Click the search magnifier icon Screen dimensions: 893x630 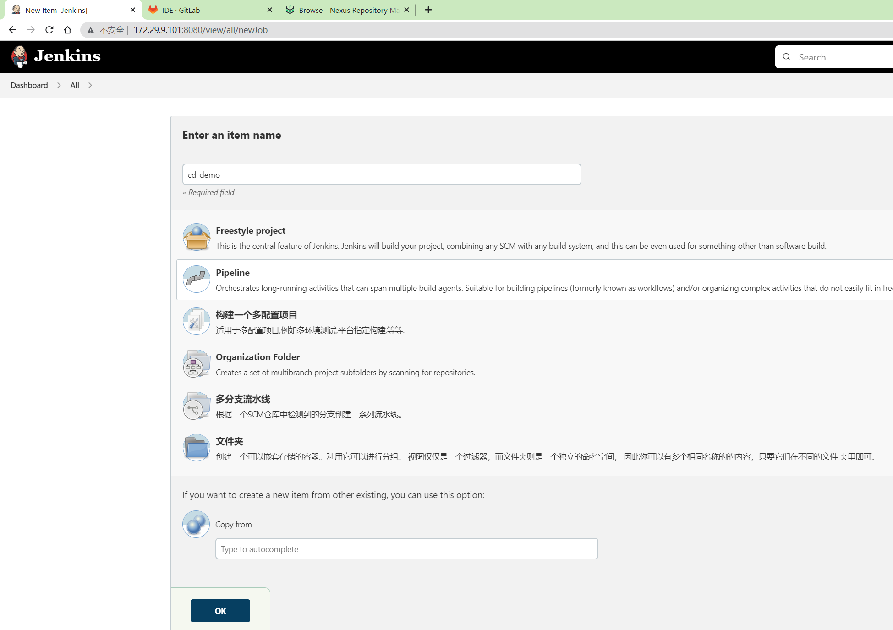787,57
